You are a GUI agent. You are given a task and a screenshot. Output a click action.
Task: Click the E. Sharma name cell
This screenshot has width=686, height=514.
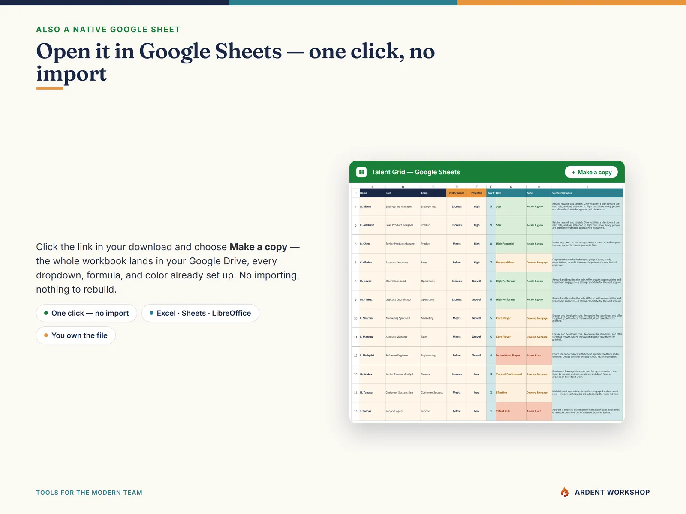[372, 318]
